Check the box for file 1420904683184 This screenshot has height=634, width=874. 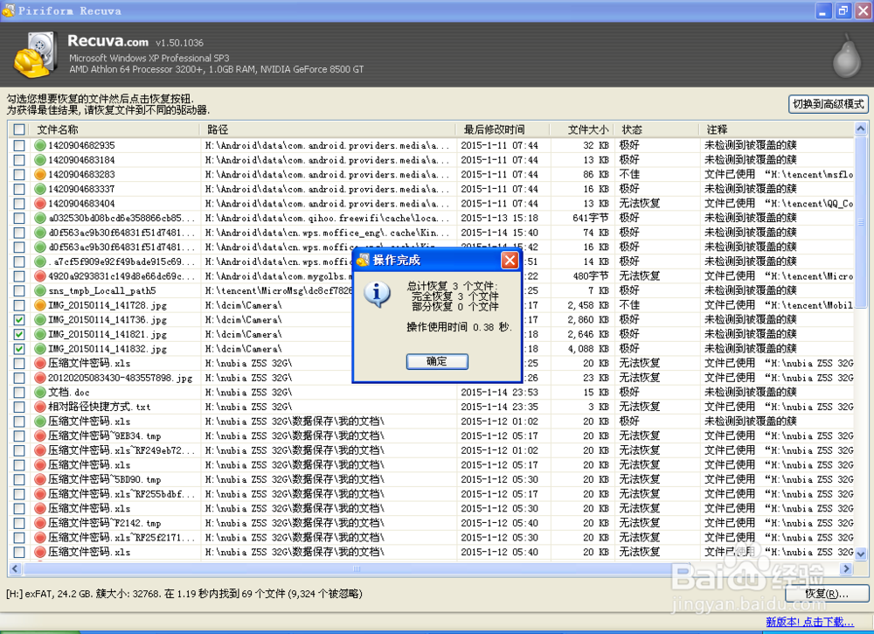click(19, 159)
